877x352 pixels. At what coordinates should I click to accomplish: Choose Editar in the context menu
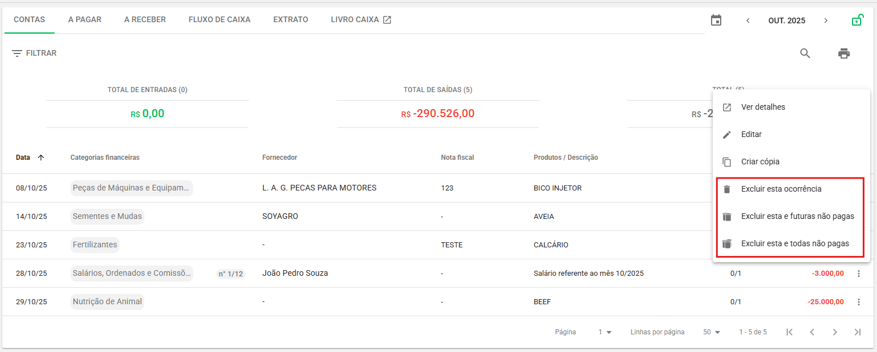(751, 135)
